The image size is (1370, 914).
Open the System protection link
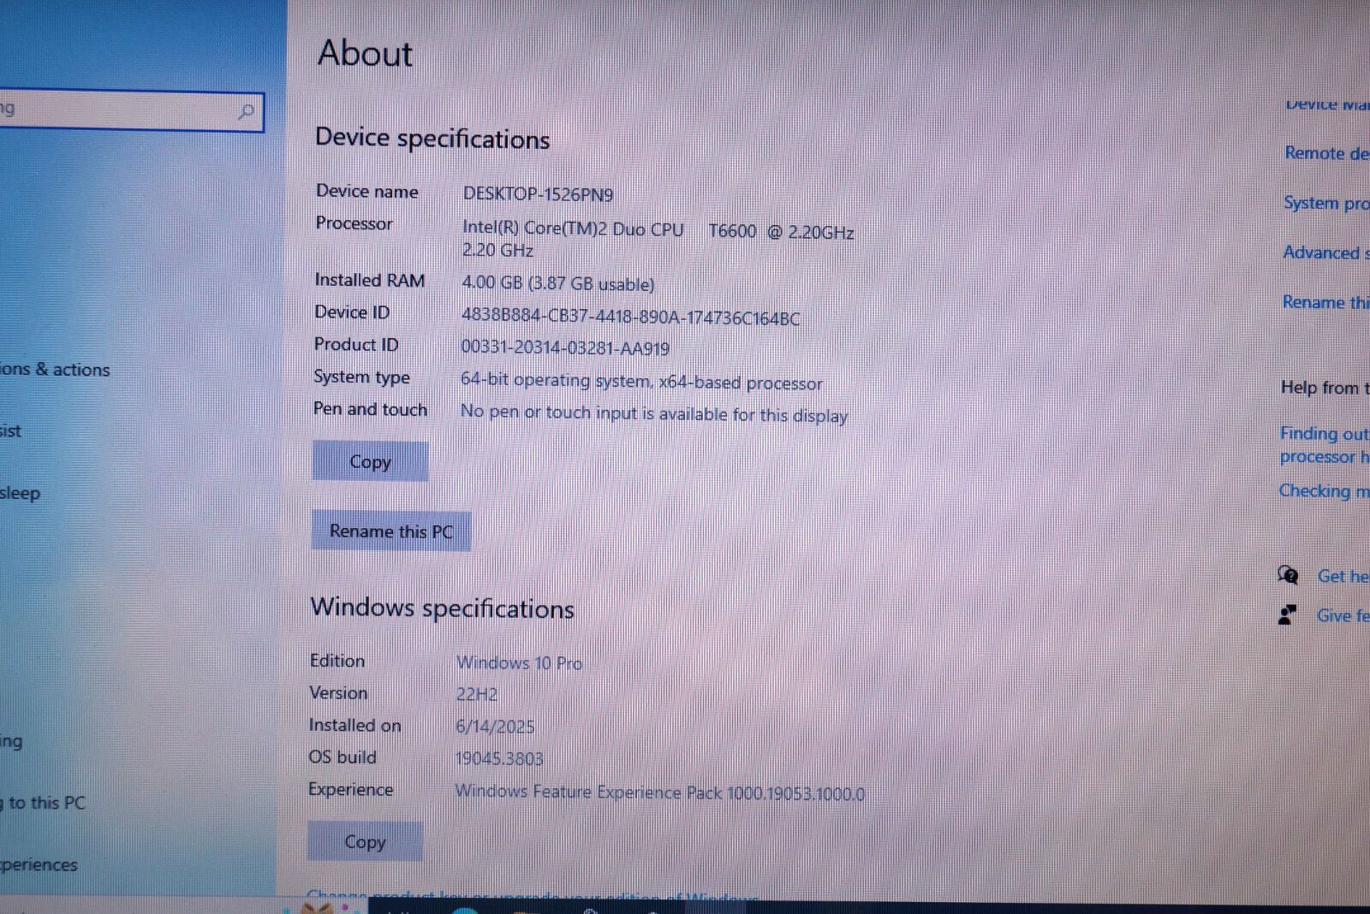click(1325, 203)
